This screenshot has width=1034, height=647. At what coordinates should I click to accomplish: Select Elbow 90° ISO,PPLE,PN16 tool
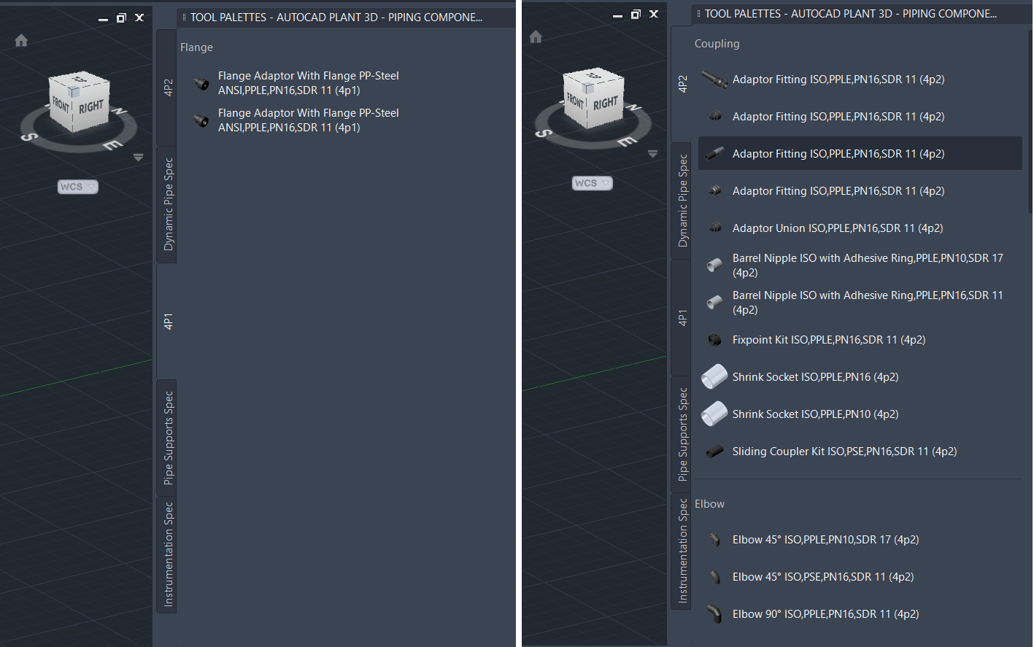tap(860, 614)
